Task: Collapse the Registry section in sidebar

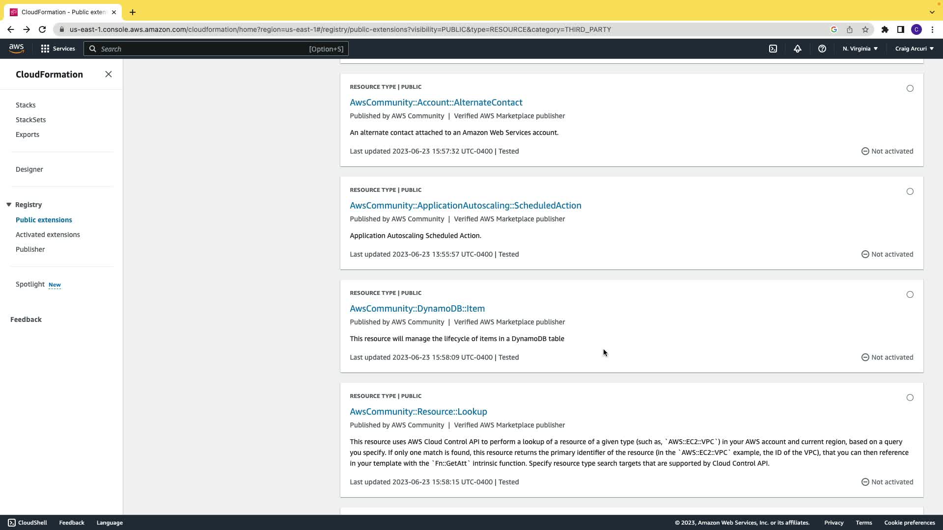Action: (9, 205)
